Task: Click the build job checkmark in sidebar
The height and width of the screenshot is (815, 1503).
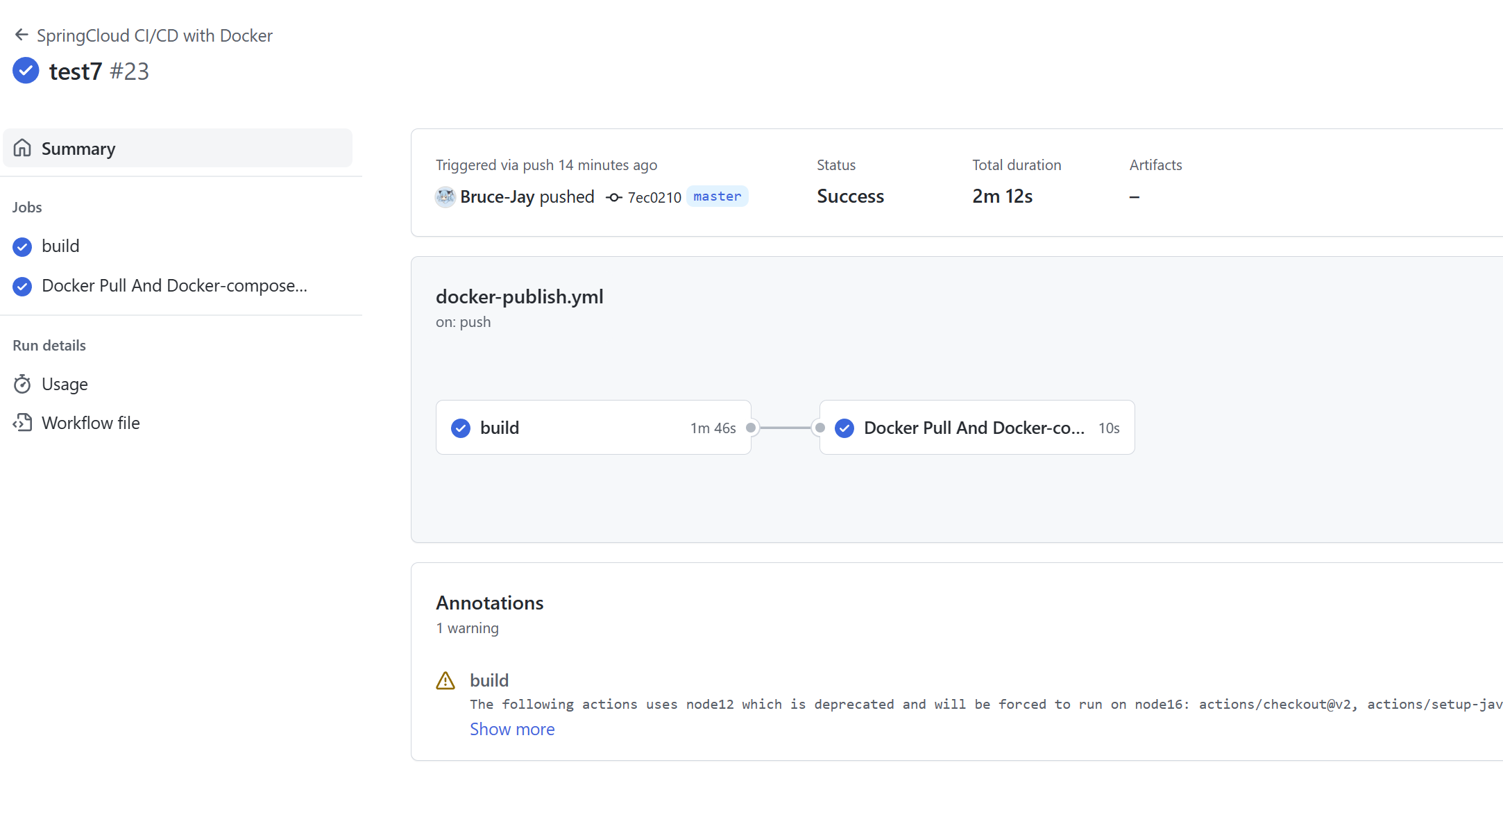Action: click(x=22, y=246)
